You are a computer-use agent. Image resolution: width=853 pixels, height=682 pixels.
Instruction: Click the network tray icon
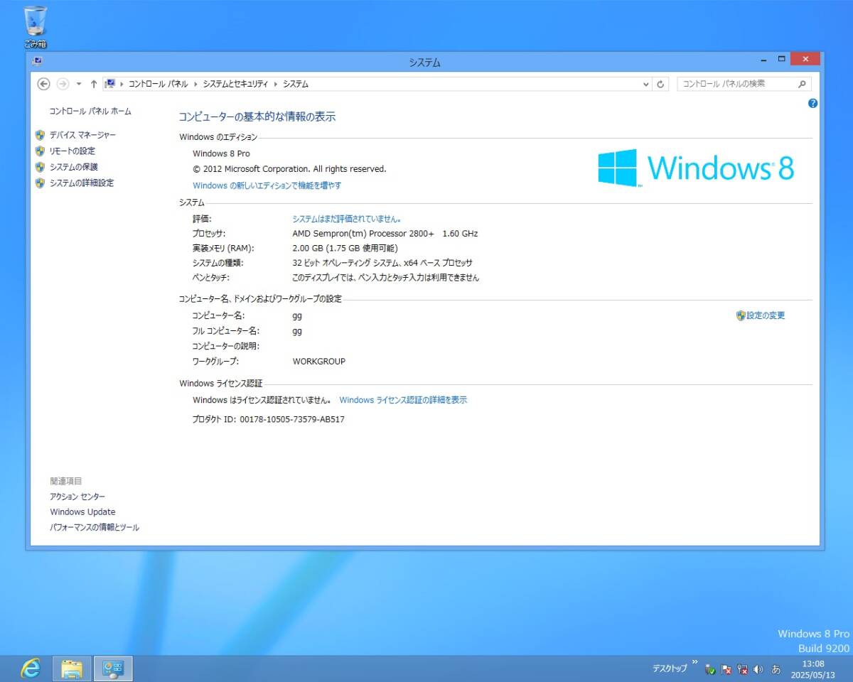click(x=743, y=669)
